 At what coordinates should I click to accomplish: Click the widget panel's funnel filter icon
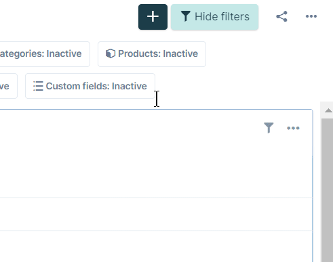269,128
